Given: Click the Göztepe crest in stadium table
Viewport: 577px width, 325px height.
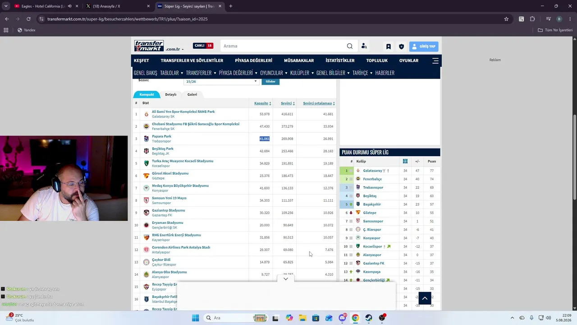Looking at the screenshot, I should click(x=146, y=176).
